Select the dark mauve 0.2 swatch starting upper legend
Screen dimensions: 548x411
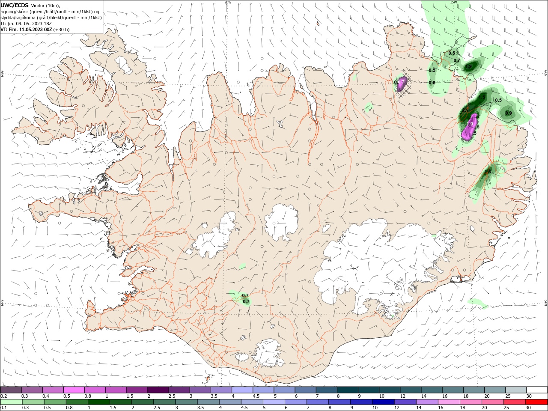point(11,390)
